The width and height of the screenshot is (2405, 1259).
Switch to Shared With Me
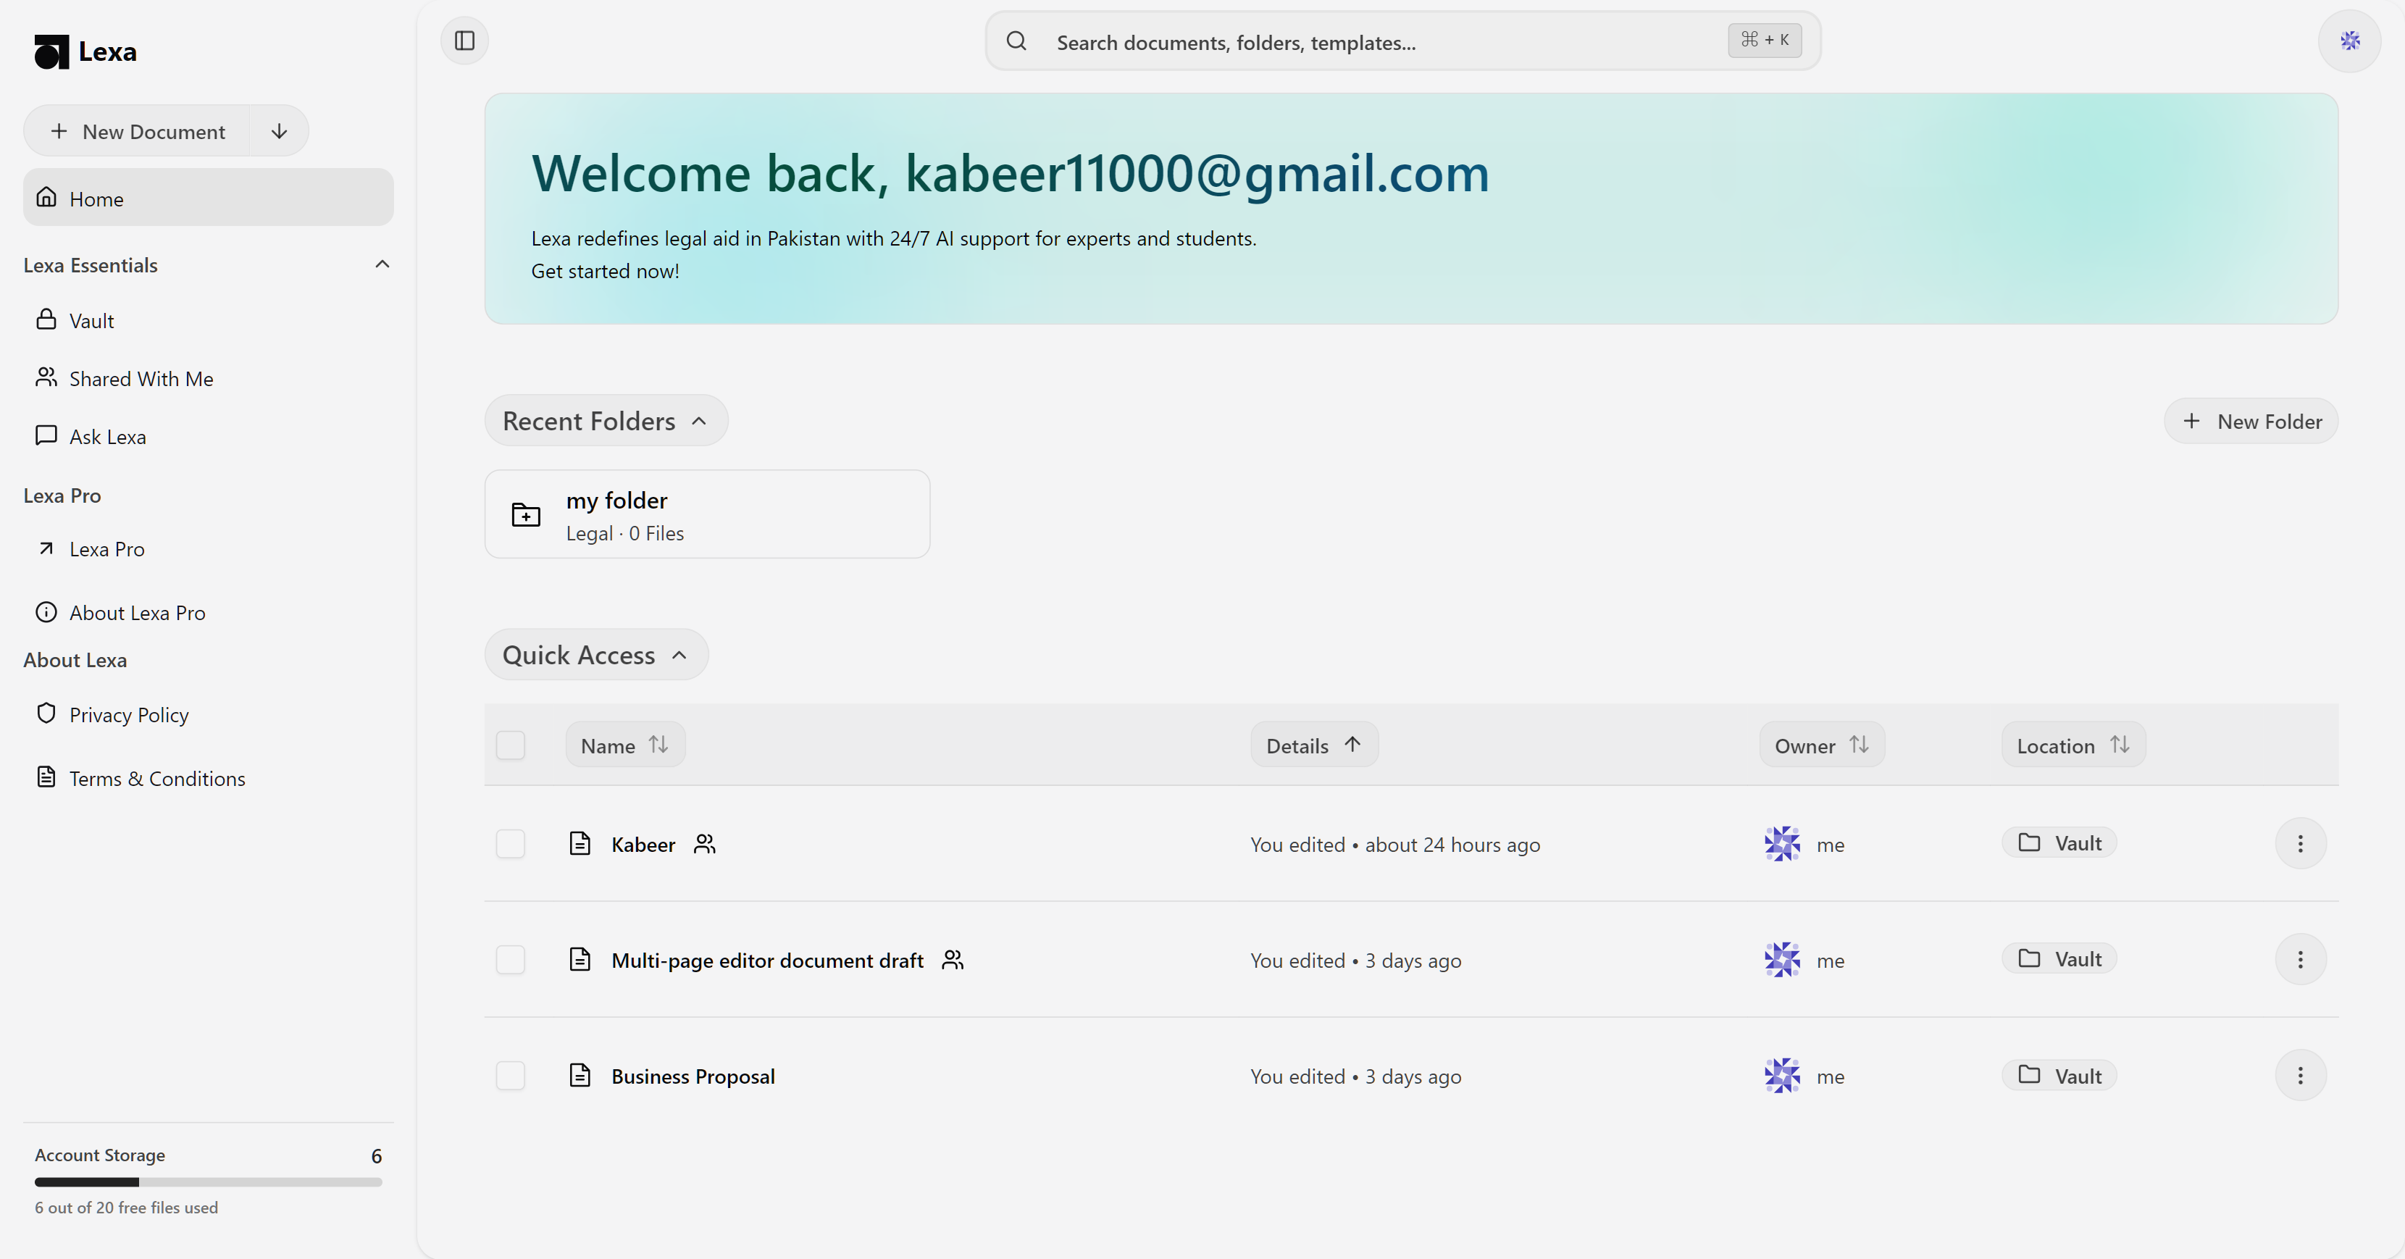140,378
